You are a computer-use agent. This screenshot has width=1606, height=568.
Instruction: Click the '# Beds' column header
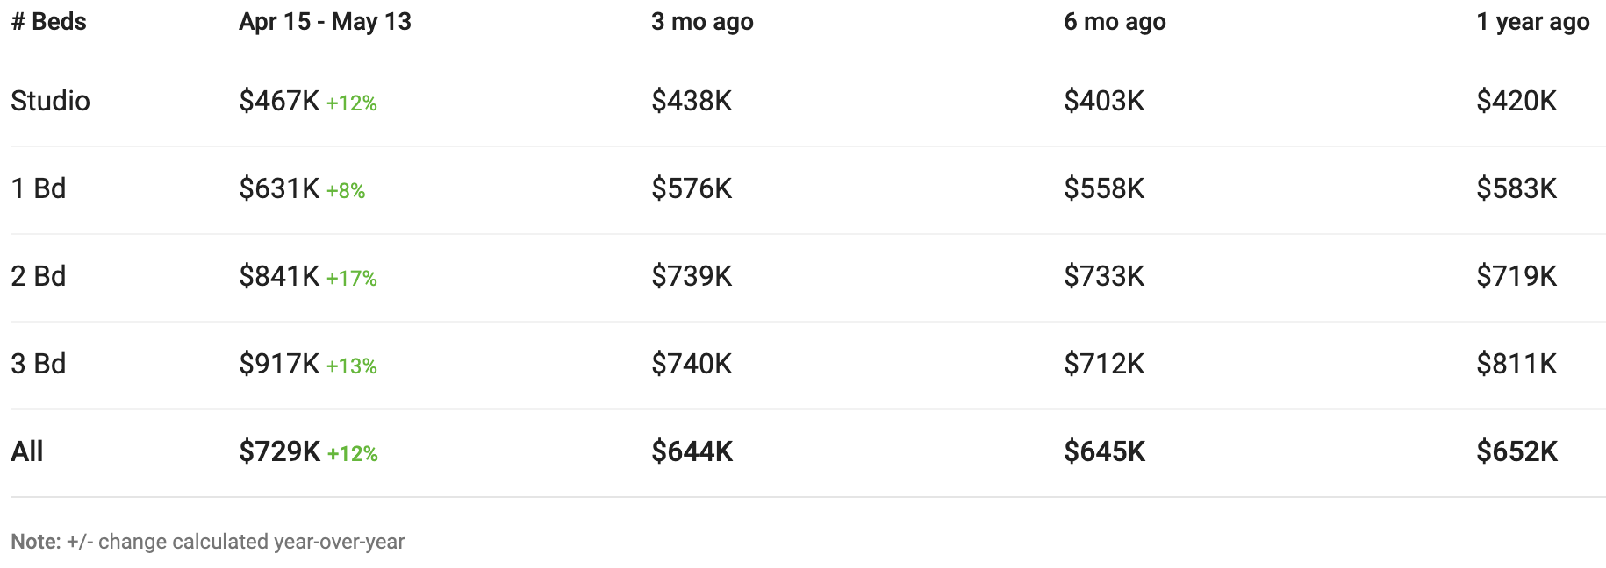[x=48, y=22]
